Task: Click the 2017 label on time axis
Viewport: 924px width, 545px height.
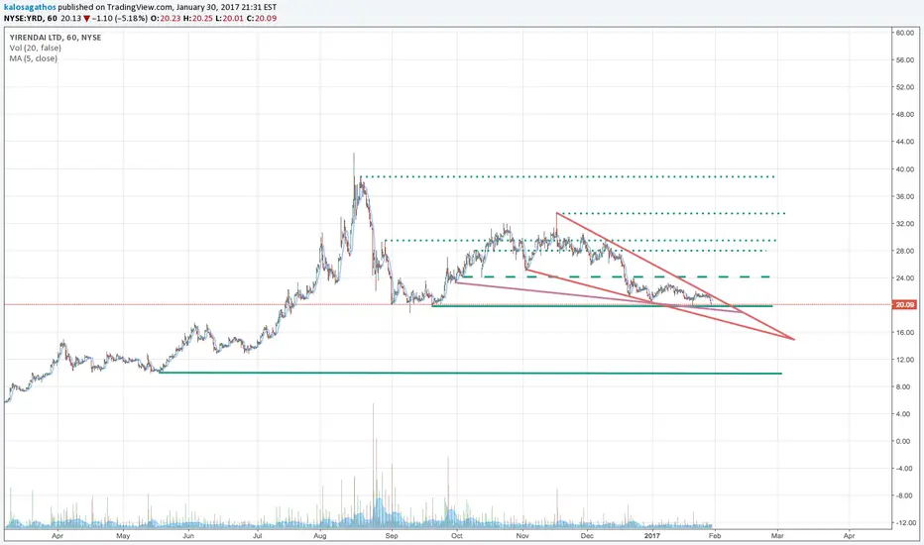Action: [651, 536]
